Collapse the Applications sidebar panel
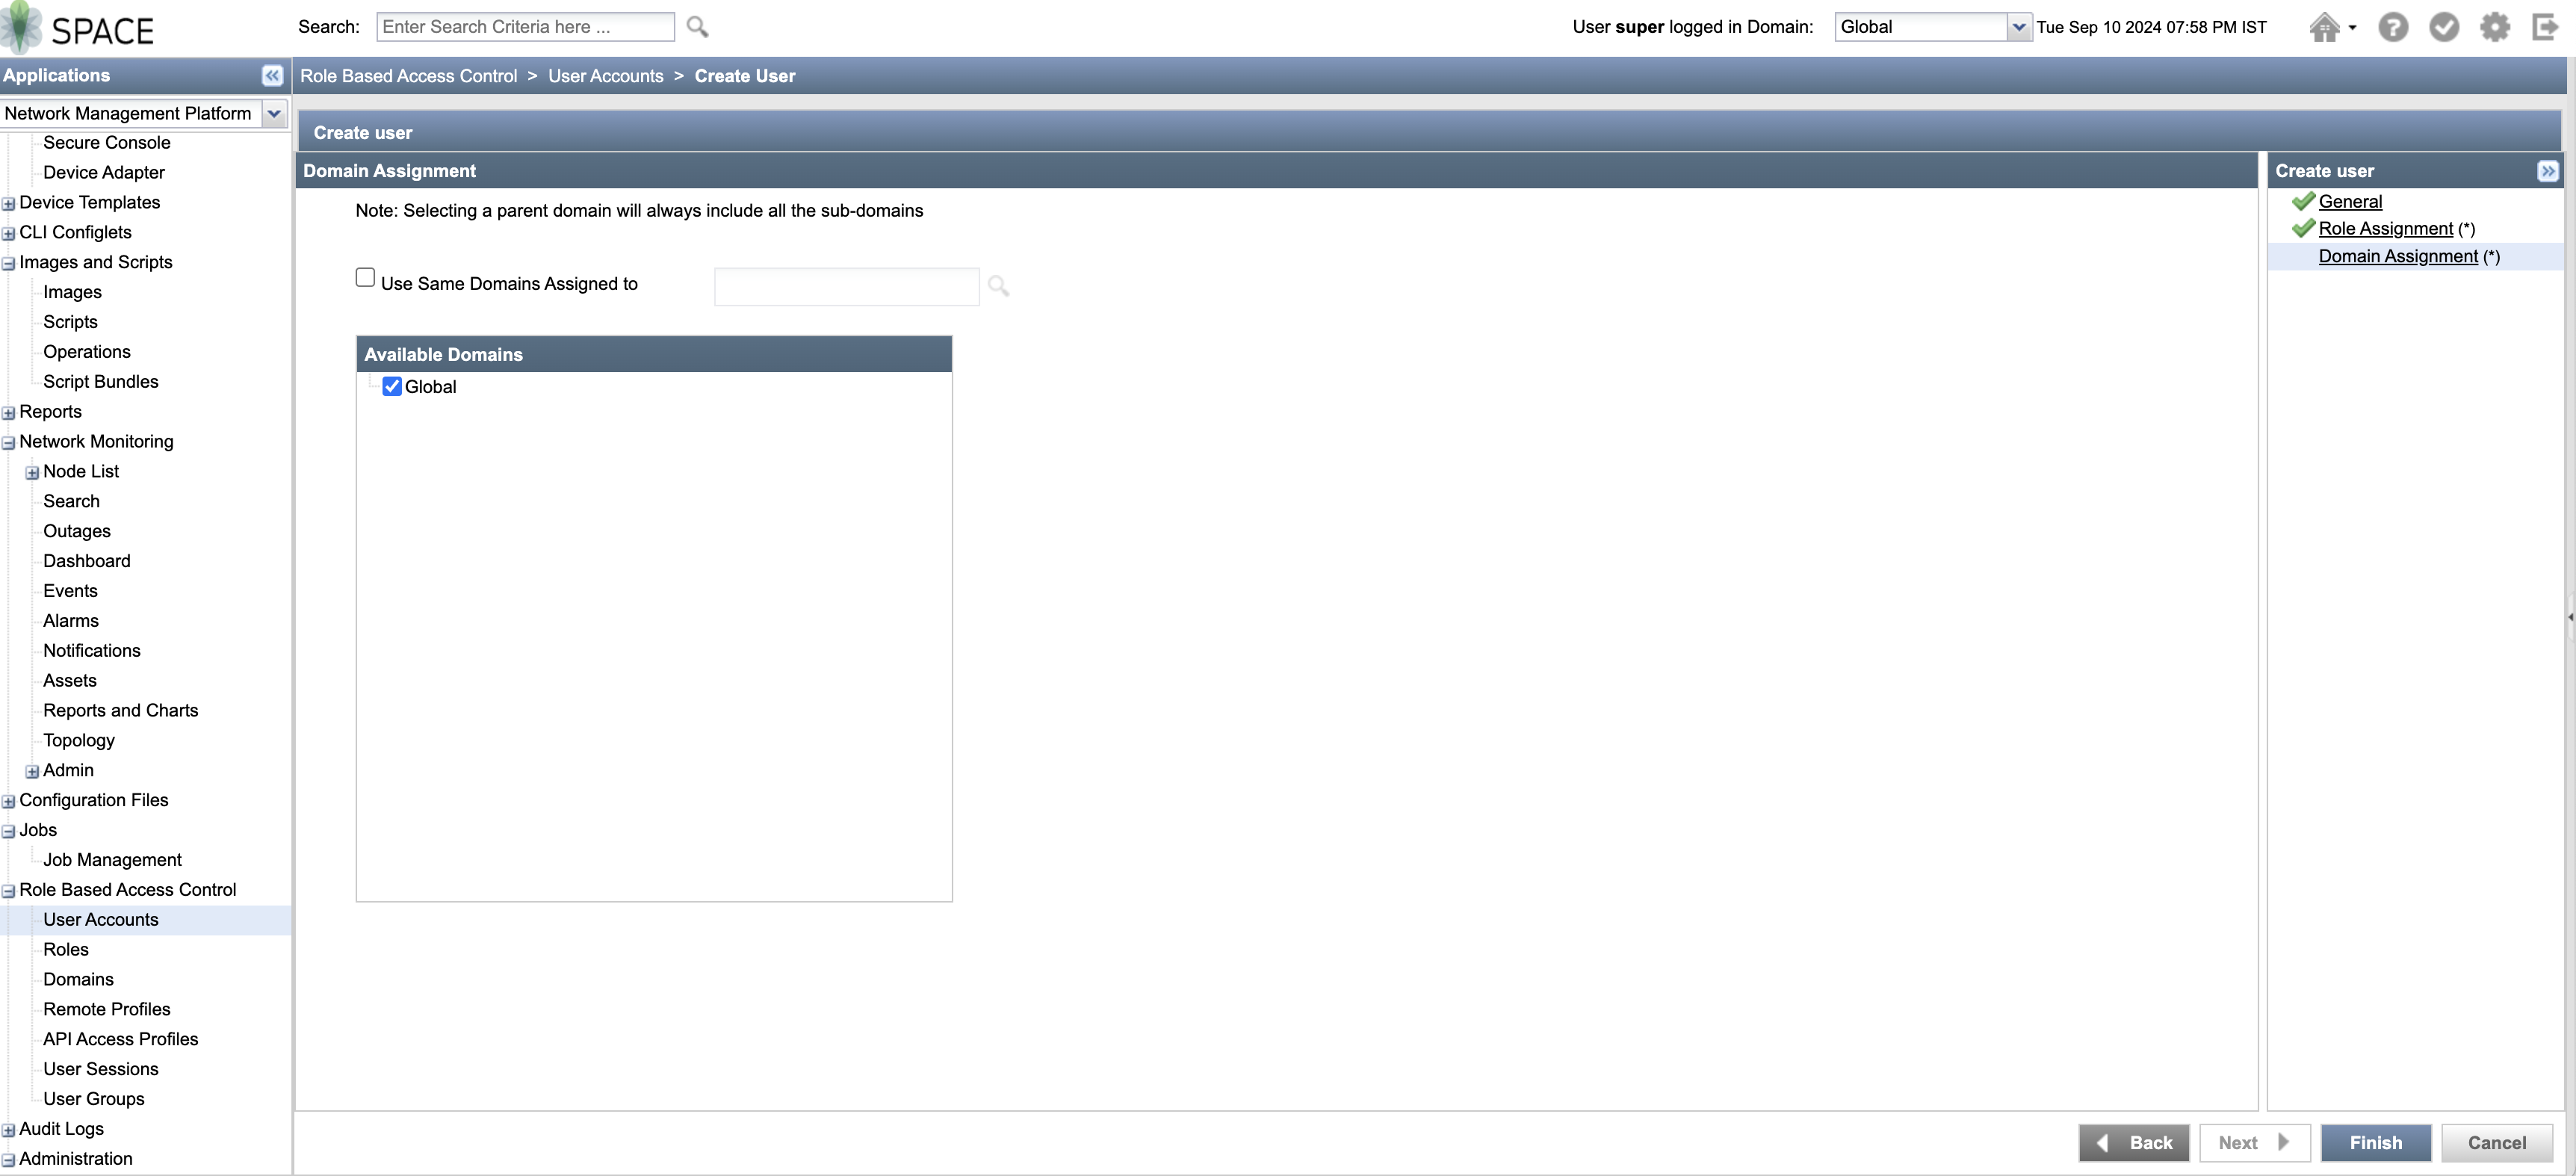Viewport: 2576px width, 1176px height. 272,75
